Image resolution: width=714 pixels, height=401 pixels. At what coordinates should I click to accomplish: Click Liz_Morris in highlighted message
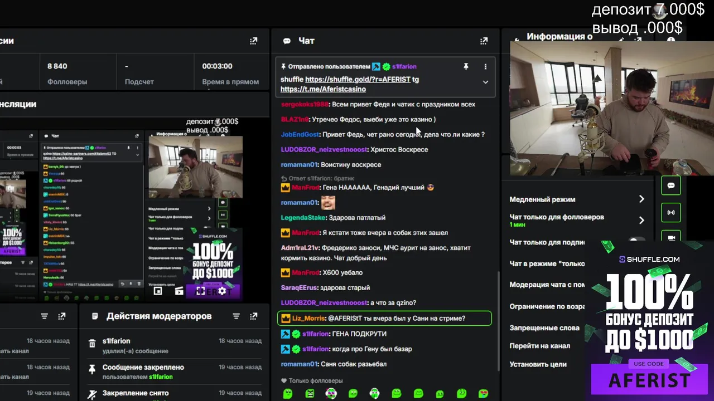(x=308, y=319)
